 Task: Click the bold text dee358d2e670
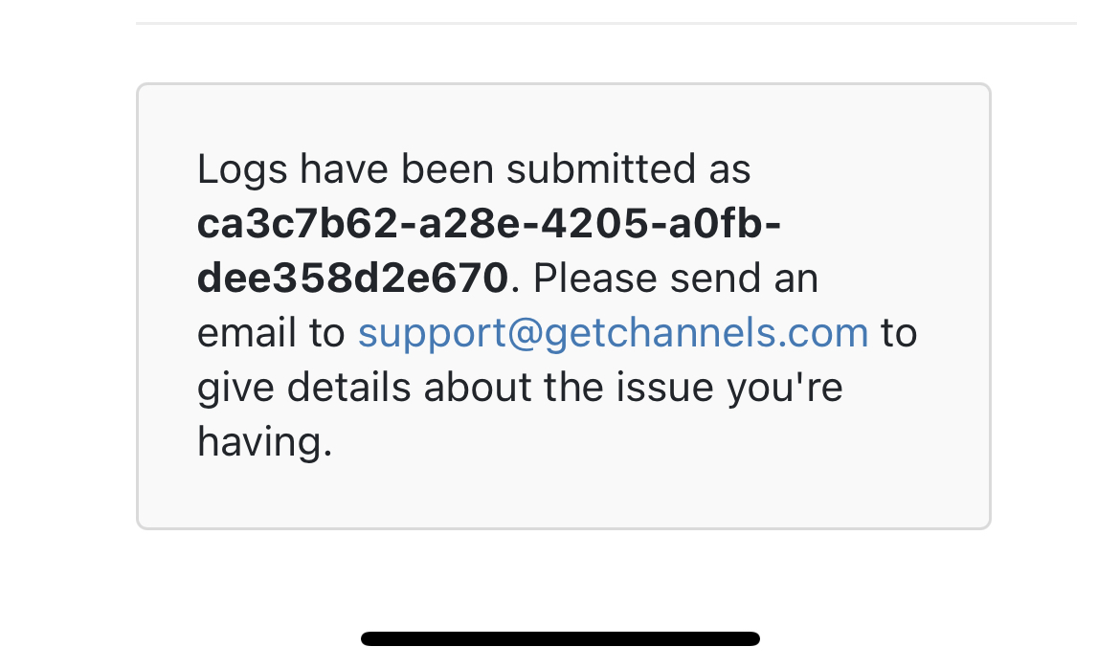point(352,279)
